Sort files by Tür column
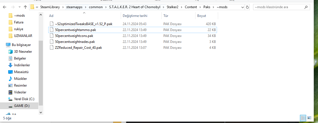Screen dimensions: 318x123 pyautogui.click(x=178, y=16)
